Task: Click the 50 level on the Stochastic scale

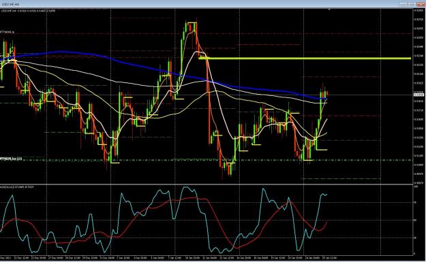Action: point(415,220)
